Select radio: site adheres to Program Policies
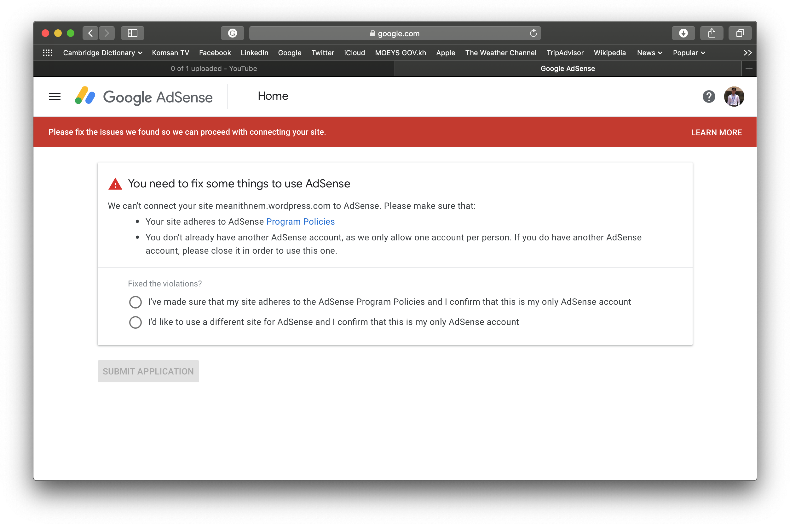Viewport: 790px width, 524px height. tap(135, 302)
